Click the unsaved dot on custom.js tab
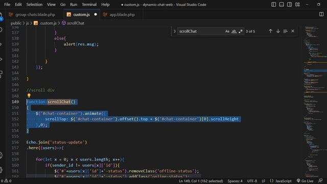327x184 pixels. (96, 14)
